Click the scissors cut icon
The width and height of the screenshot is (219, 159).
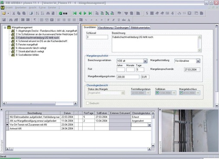[x=14, y=13]
